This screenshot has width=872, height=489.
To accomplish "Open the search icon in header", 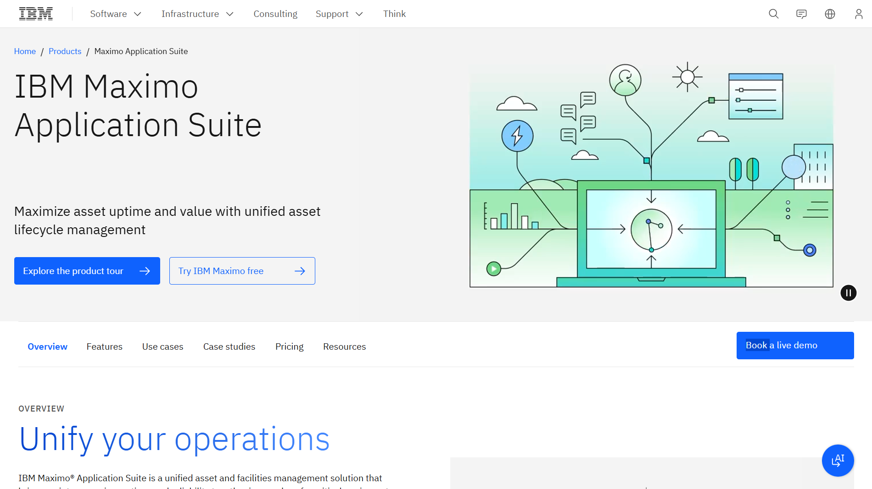I will 774,14.
